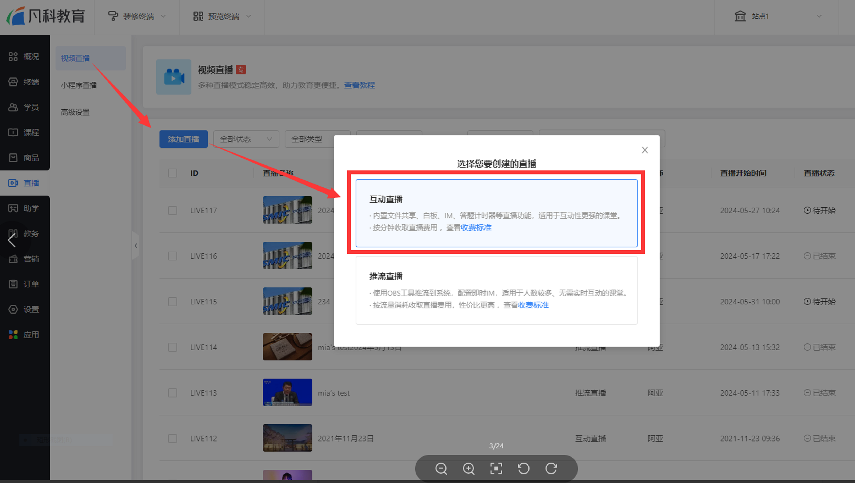The width and height of the screenshot is (855, 483).
Task: Expand the 全部状态 status dropdown
Action: tap(246, 139)
